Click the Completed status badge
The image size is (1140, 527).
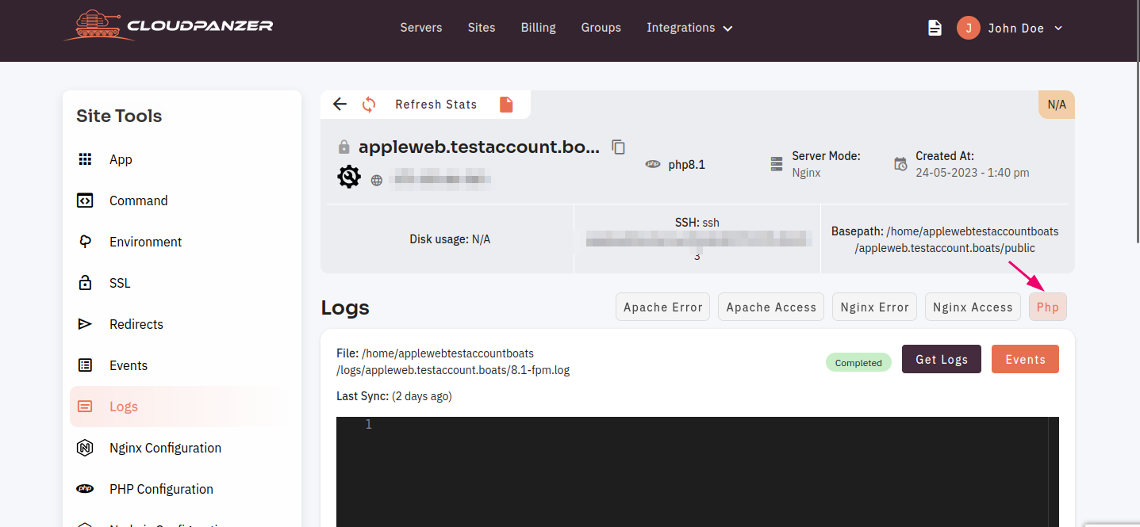[858, 362]
